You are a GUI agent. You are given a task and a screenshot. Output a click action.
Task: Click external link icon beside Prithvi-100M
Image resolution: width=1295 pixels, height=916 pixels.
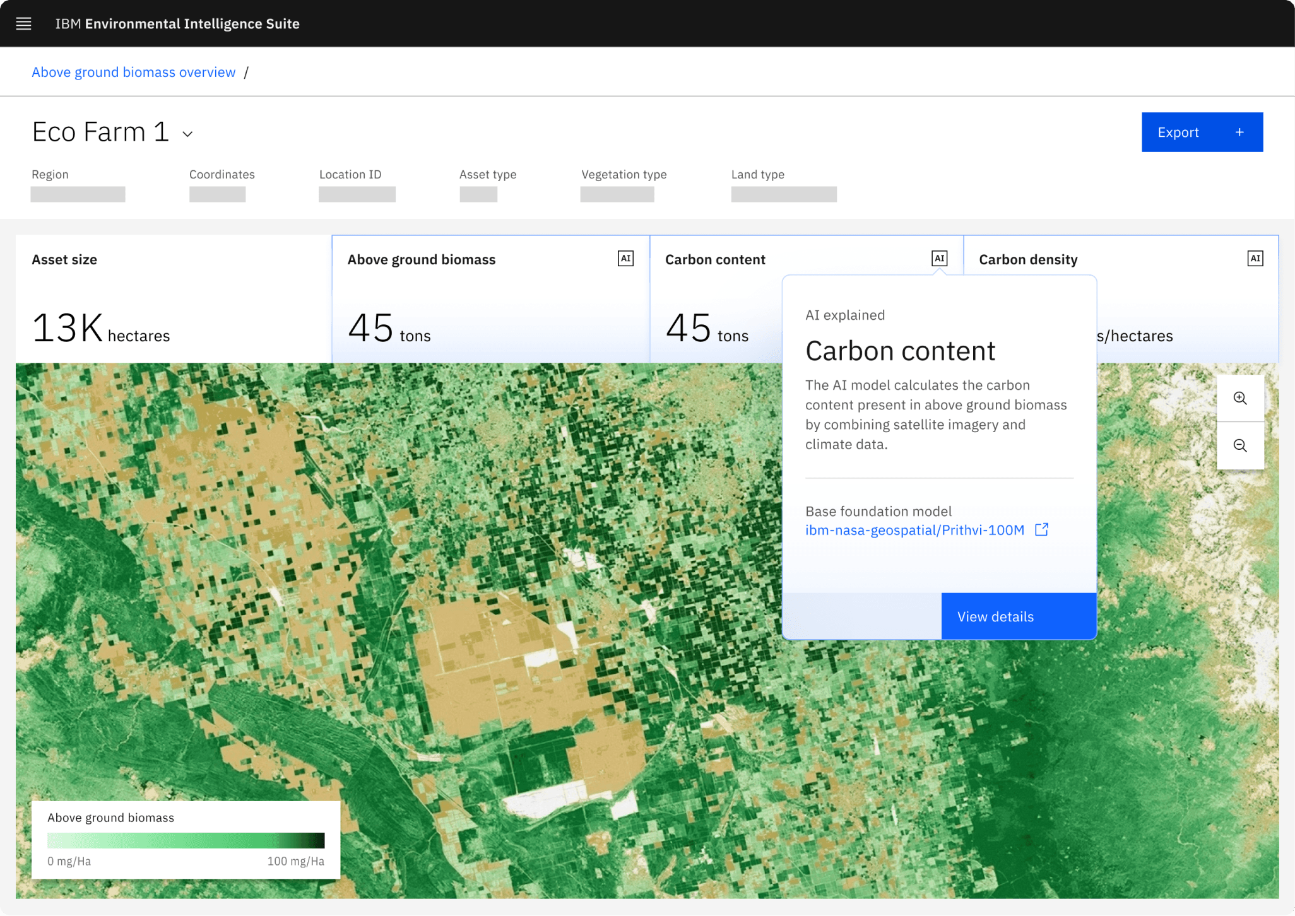1041,530
